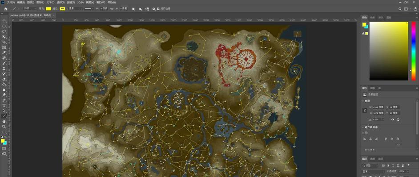
Task: Select the Elliptical Marquee tool
Action: (4, 26)
